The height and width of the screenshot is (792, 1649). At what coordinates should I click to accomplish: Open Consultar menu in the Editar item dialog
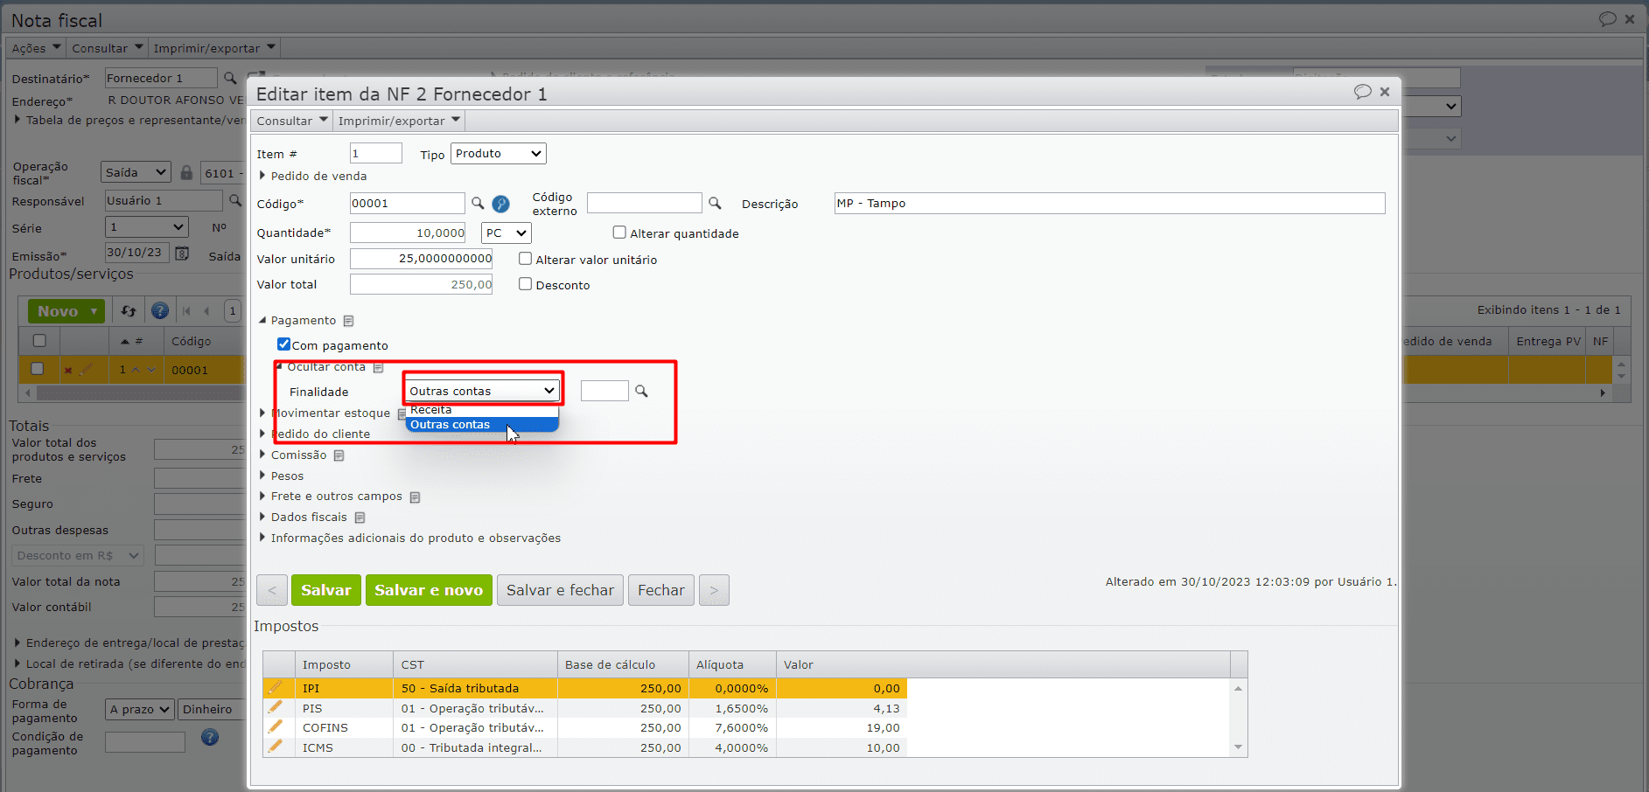pos(292,121)
